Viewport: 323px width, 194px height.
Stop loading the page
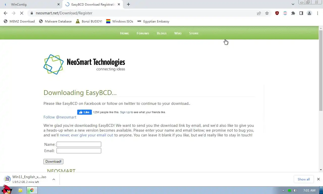(x=22, y=13)
